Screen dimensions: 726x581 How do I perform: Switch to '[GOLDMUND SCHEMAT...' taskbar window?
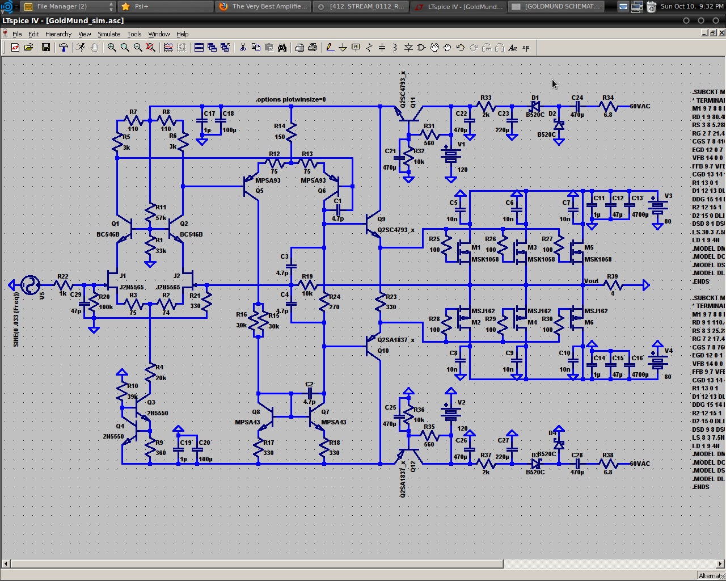(555, 6)
